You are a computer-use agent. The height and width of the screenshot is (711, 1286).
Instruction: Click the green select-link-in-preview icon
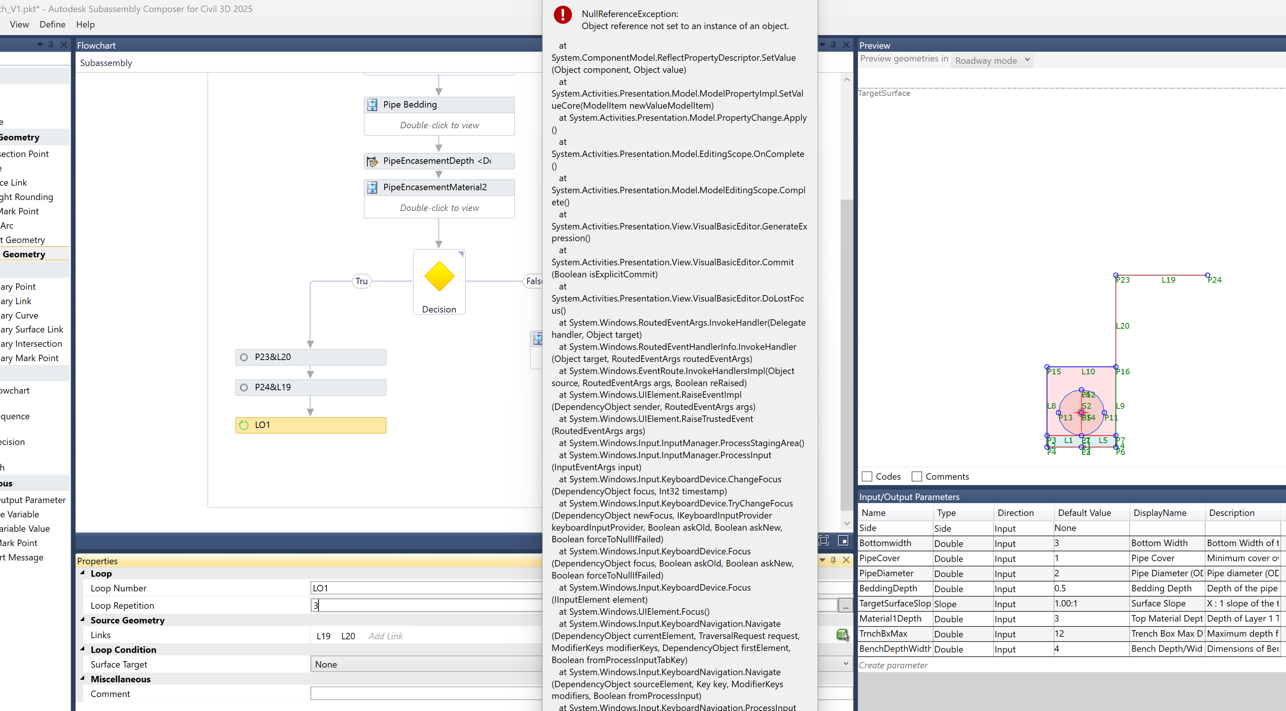click(x=843, y=635)
